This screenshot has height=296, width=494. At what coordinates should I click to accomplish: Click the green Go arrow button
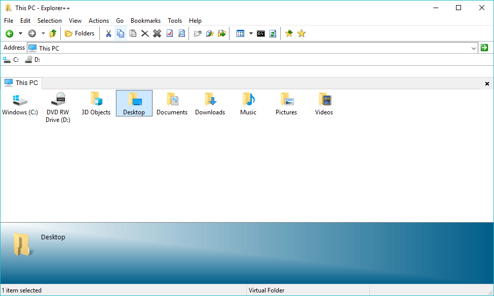click(x=484, y=47)
